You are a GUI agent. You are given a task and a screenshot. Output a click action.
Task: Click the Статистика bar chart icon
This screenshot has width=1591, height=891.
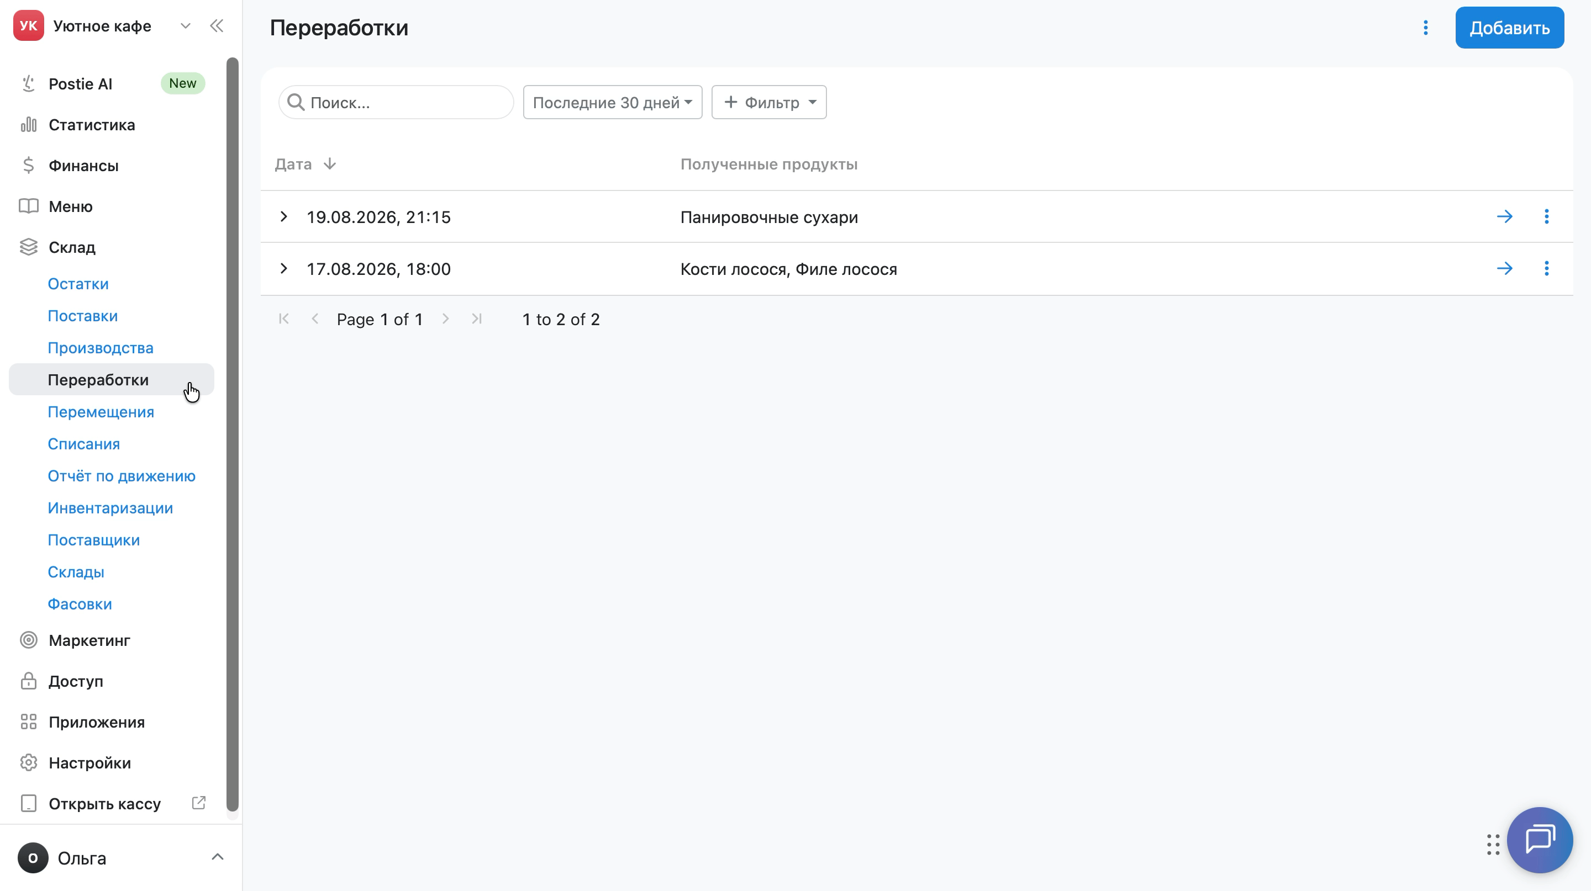click(28, 125)
